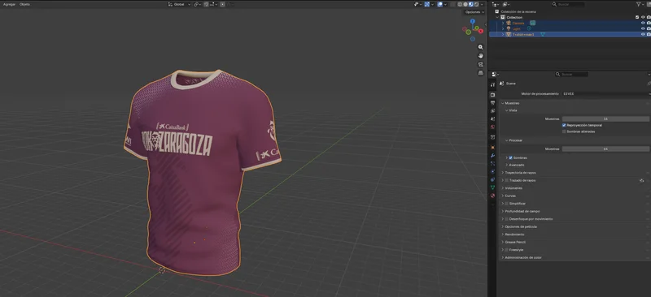The image size is (651, 297).
Task: Open the Agregar menu
Action: [9, 4]
